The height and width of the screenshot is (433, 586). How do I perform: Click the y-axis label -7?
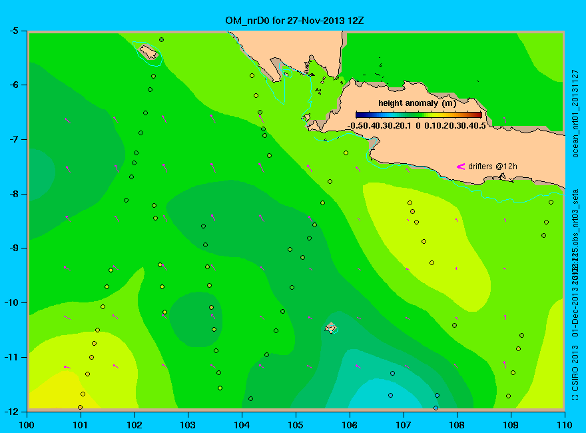tap(13, 139)
